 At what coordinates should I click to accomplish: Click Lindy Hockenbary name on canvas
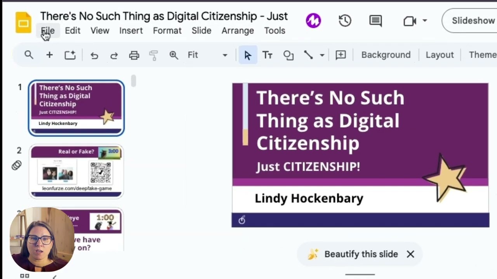309,198
